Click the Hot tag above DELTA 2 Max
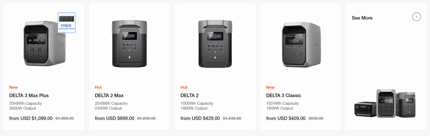The image size is (430, 136). point(98,87)
